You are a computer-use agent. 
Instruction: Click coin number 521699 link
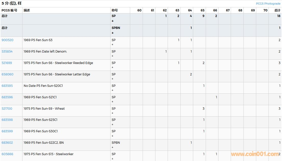tap(7, 63)
